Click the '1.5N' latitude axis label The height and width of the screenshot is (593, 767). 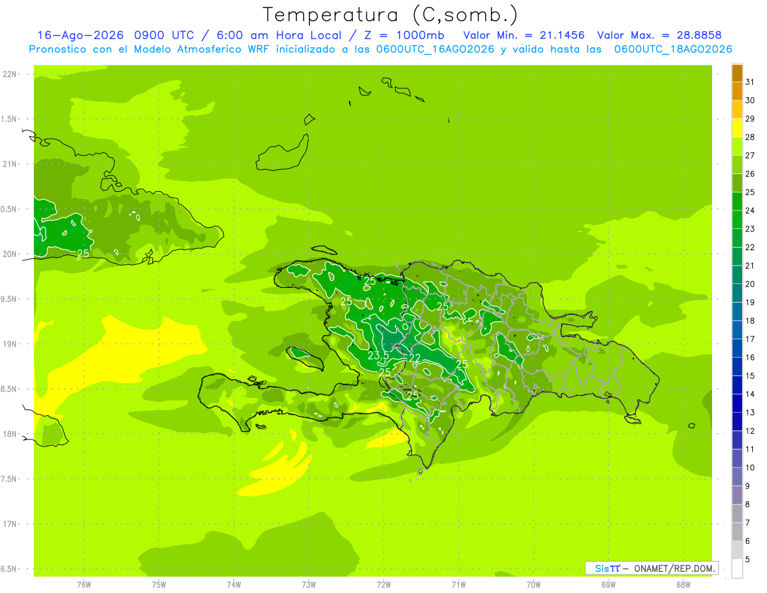(10, 119)
